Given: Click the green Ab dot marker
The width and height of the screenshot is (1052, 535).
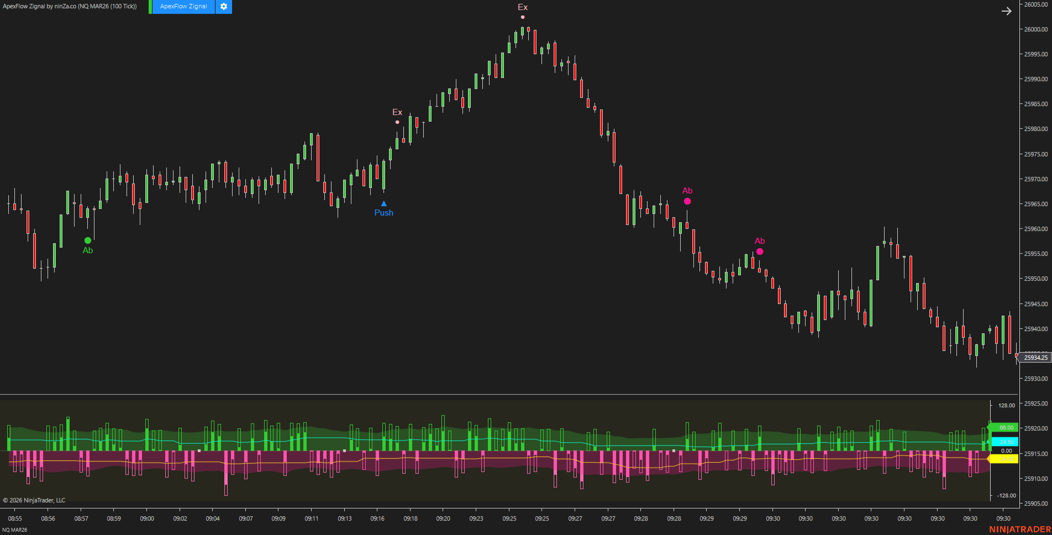Looking at the screenshot, I should 88,240.
